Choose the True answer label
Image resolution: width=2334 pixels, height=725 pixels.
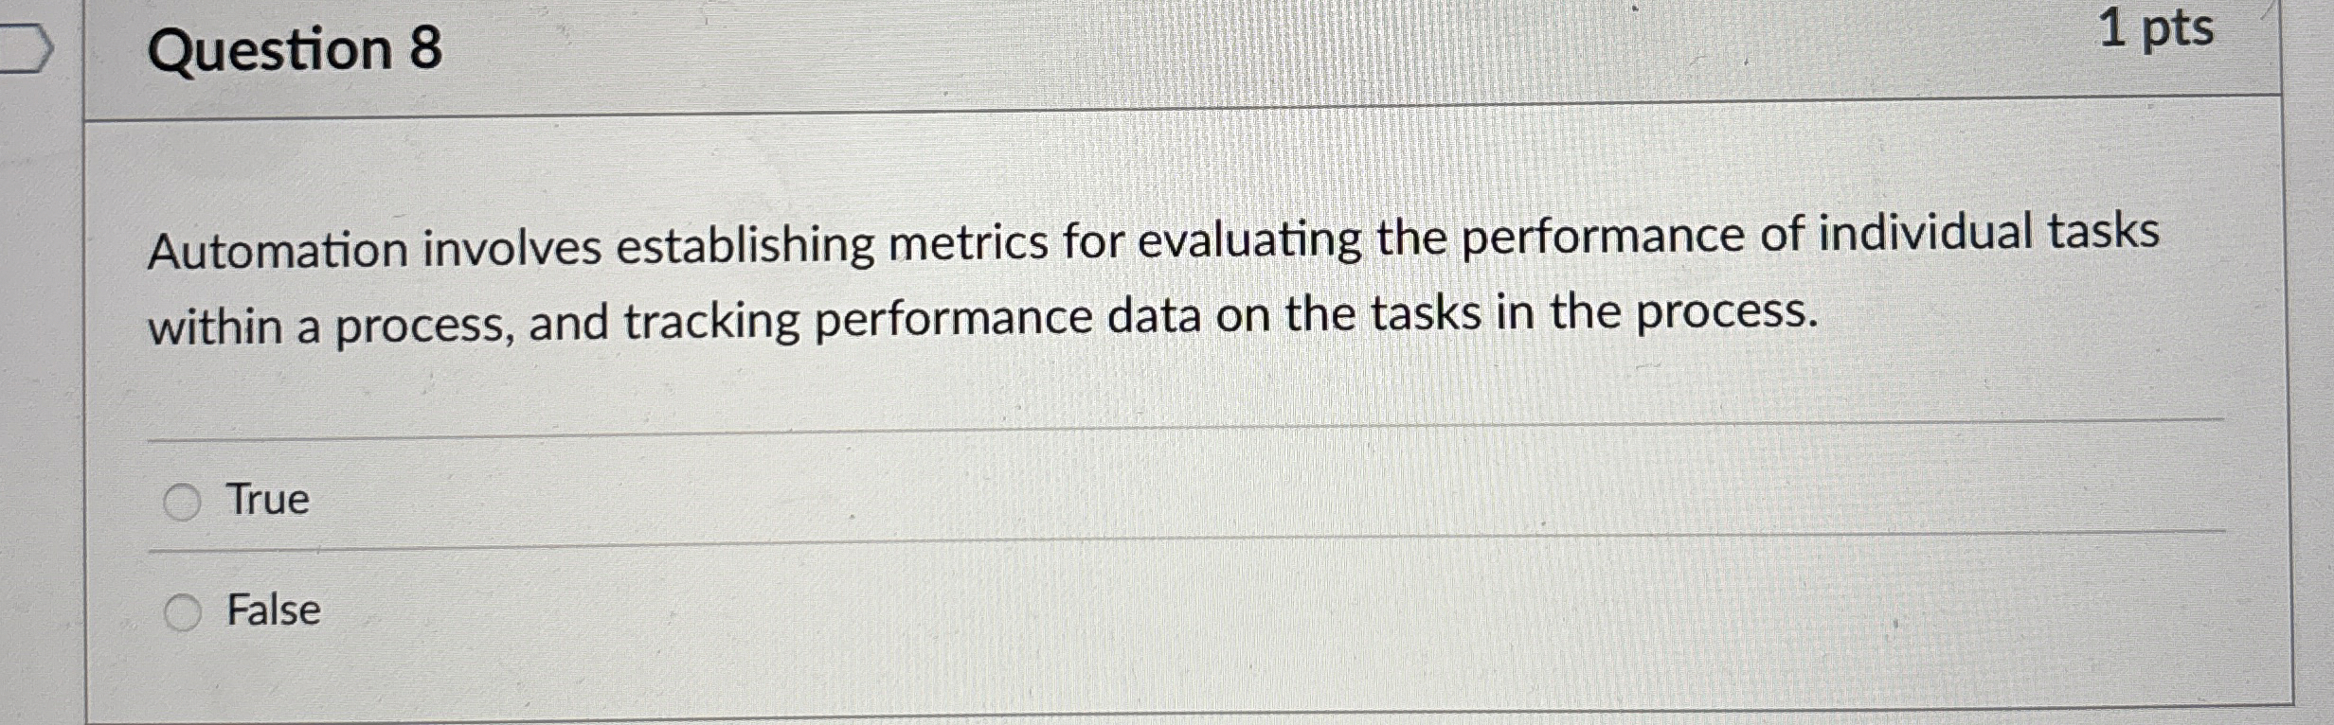click(x=268, y=499)
